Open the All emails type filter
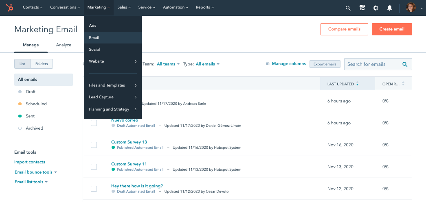The image size is (426, 202). (208, 64)
